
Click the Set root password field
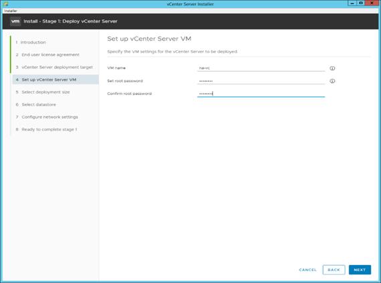261,81
